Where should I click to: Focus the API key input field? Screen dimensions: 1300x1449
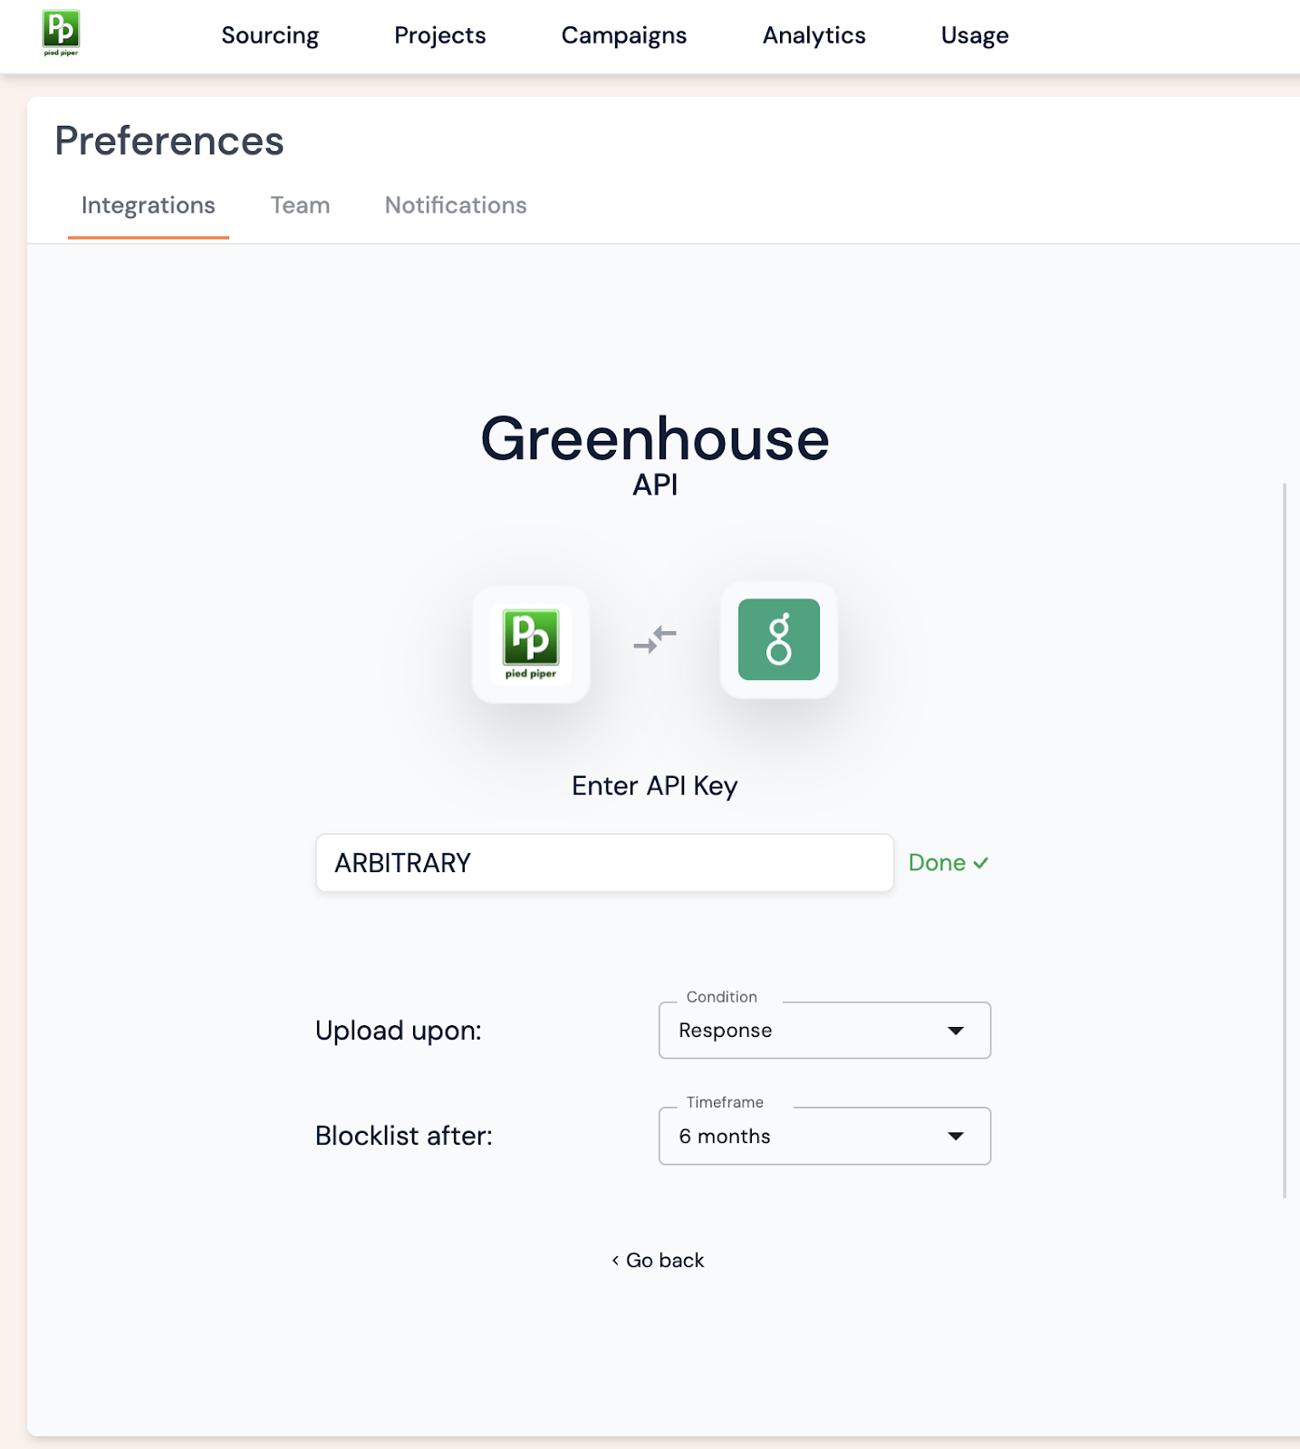[604, 863]
